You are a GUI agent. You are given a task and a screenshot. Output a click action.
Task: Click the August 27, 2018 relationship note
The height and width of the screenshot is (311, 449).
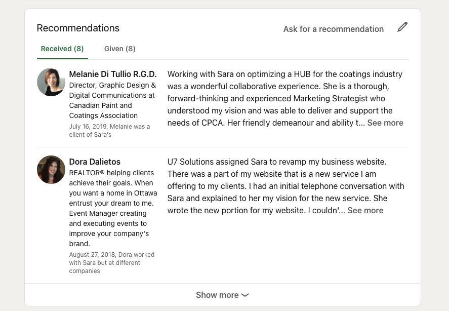click(112, 262)
